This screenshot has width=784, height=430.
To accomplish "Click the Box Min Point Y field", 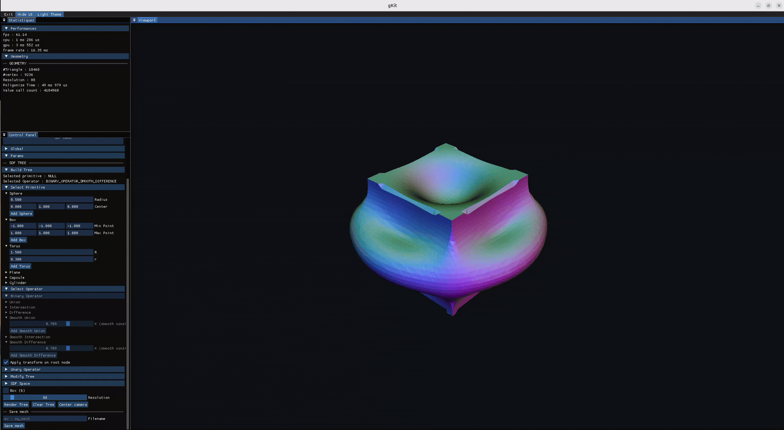I will 51,226.
